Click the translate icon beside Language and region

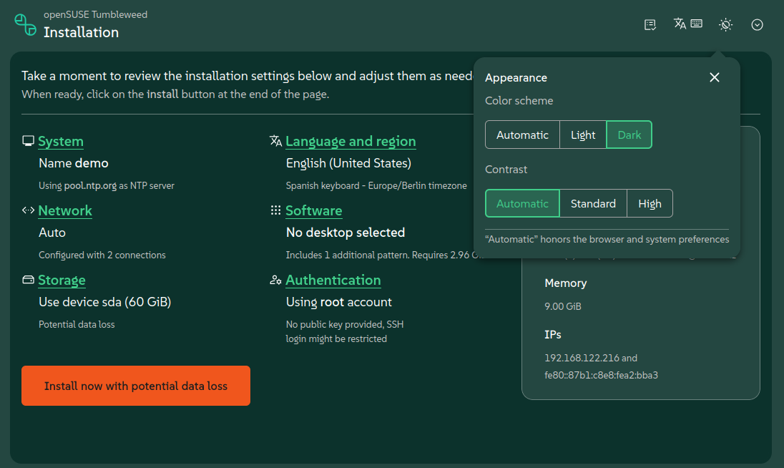(275, 141)
